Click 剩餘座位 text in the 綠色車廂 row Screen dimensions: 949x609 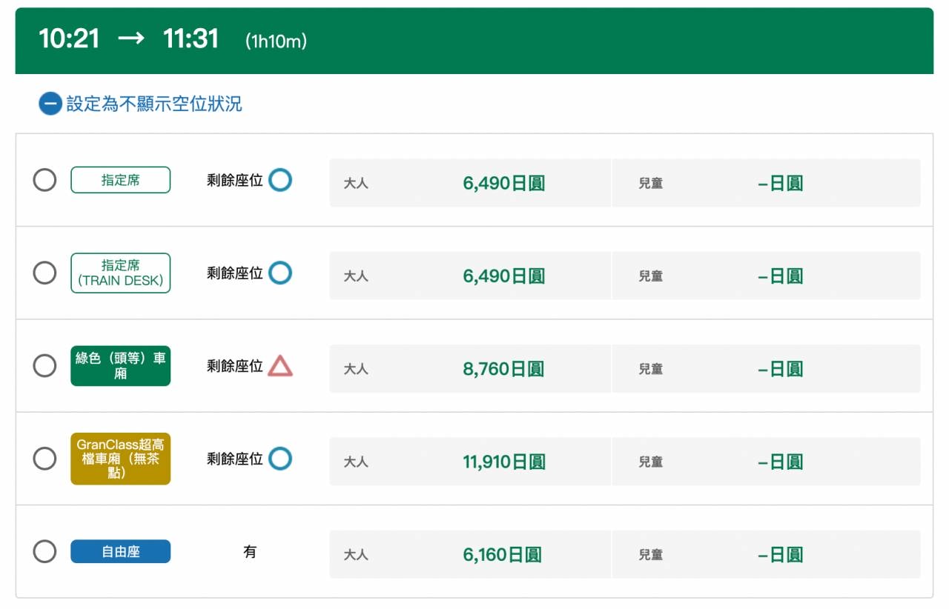tap(235, 366)
